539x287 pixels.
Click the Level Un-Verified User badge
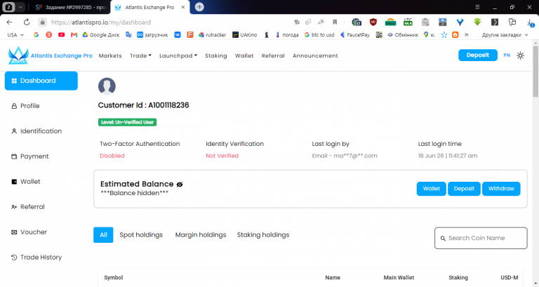(x=127, y=122)
